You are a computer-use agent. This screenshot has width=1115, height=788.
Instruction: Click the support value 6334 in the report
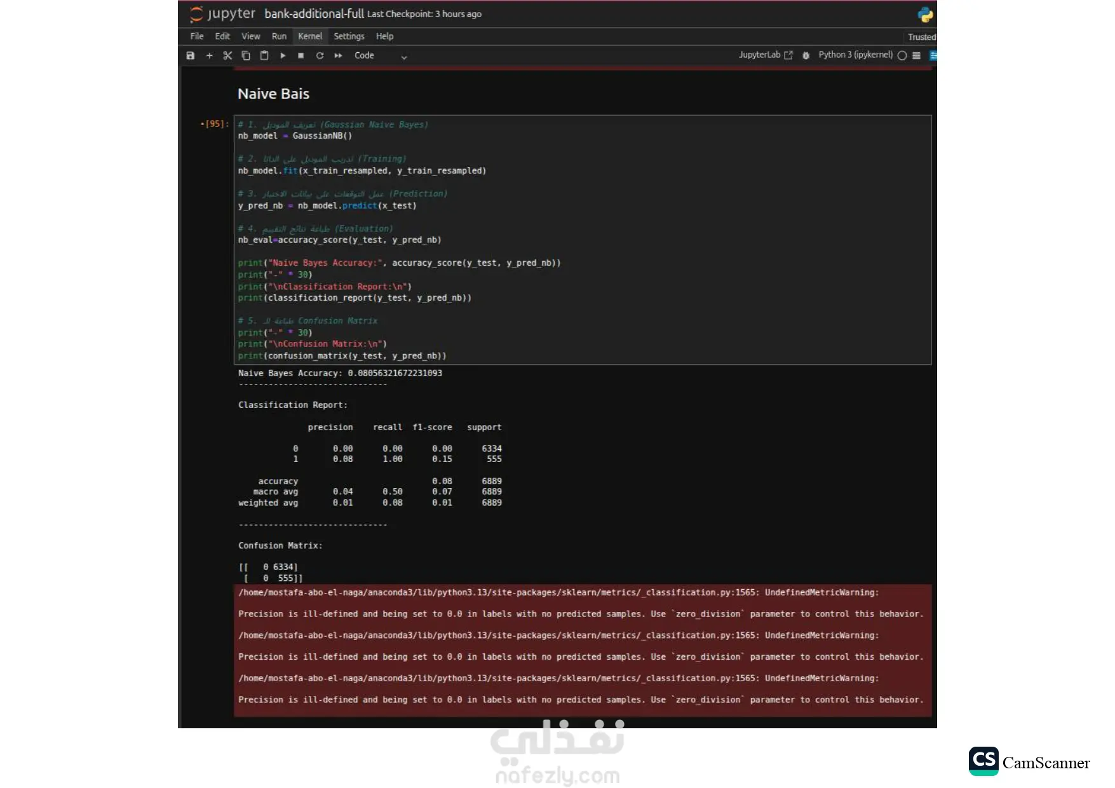tap(492, 449)
